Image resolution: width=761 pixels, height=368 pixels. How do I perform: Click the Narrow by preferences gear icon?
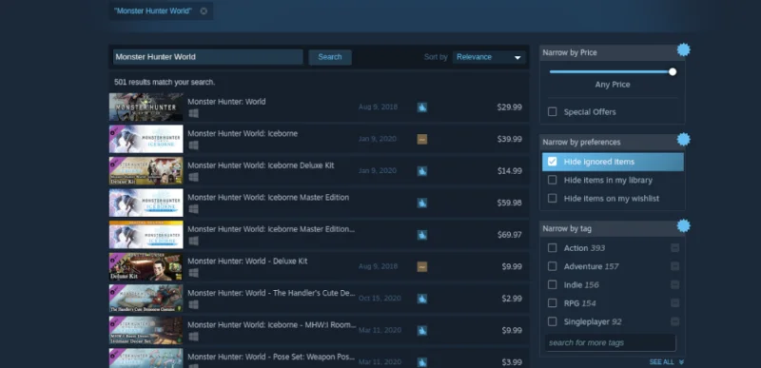tap(683, 140)
